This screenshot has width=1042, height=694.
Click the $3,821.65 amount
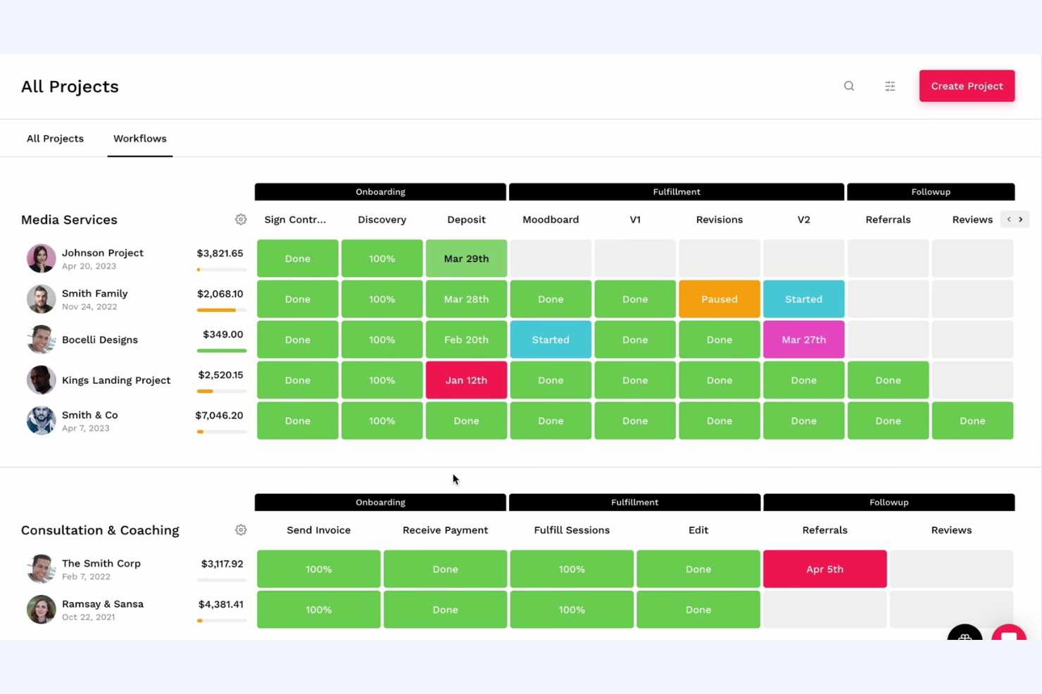pyautogui.click(x=220, y=253)
